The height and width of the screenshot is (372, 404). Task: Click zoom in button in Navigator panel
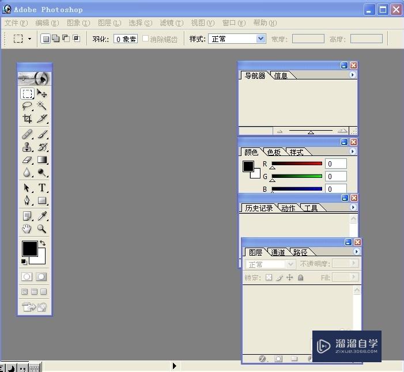(x=342, y=131)
